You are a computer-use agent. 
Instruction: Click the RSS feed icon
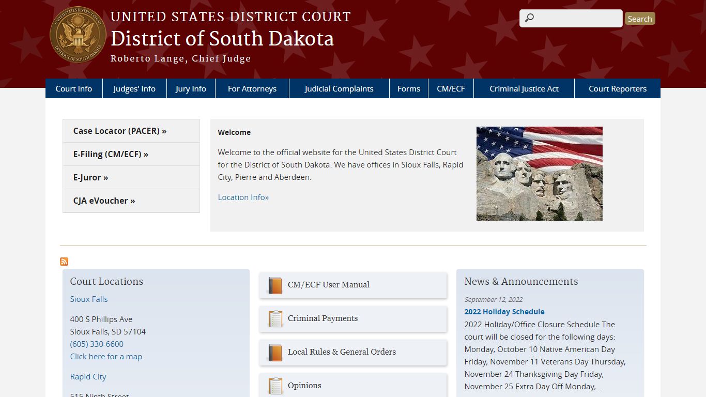[x=64, y=262]
